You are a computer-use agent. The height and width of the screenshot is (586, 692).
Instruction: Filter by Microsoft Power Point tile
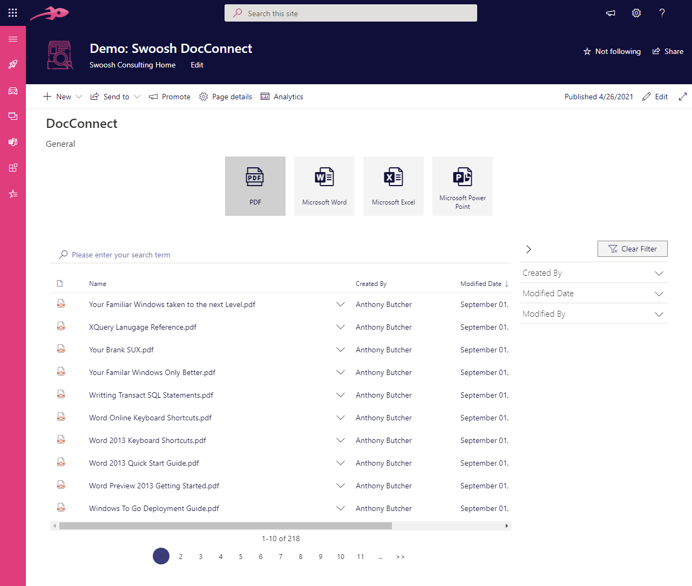coord(463,186)
